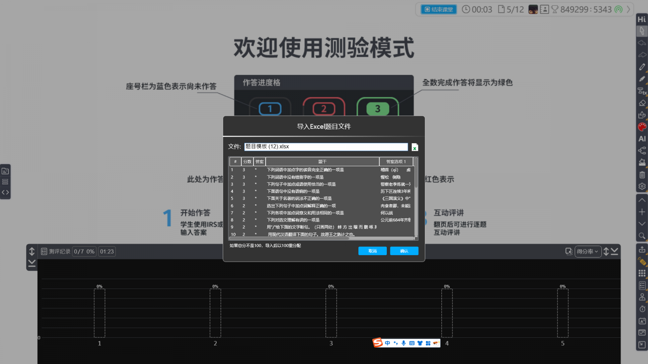The image size is (648, 364).
Task: Click the trash can delete icon
Action: click(642, 175)
